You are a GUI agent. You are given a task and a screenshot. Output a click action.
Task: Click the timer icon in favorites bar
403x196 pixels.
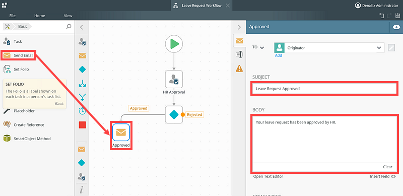[82, 111]
